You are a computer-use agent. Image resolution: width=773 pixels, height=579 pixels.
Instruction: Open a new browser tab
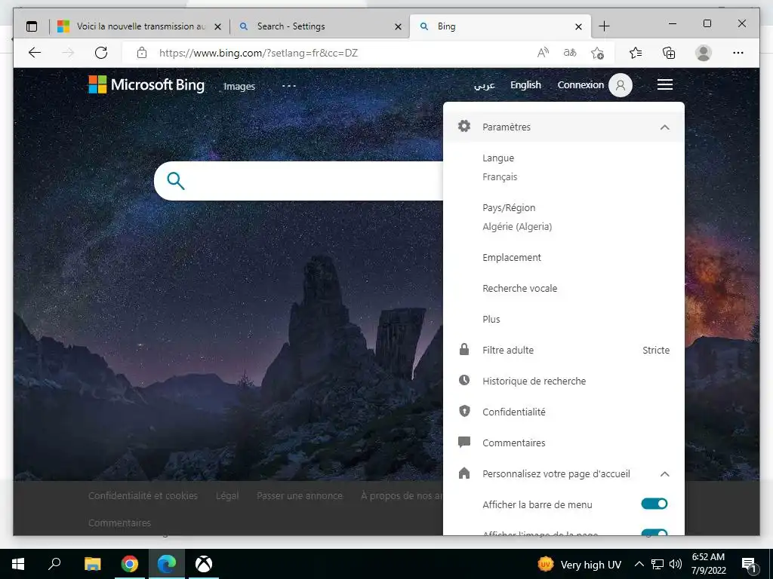tap(604, 26)
